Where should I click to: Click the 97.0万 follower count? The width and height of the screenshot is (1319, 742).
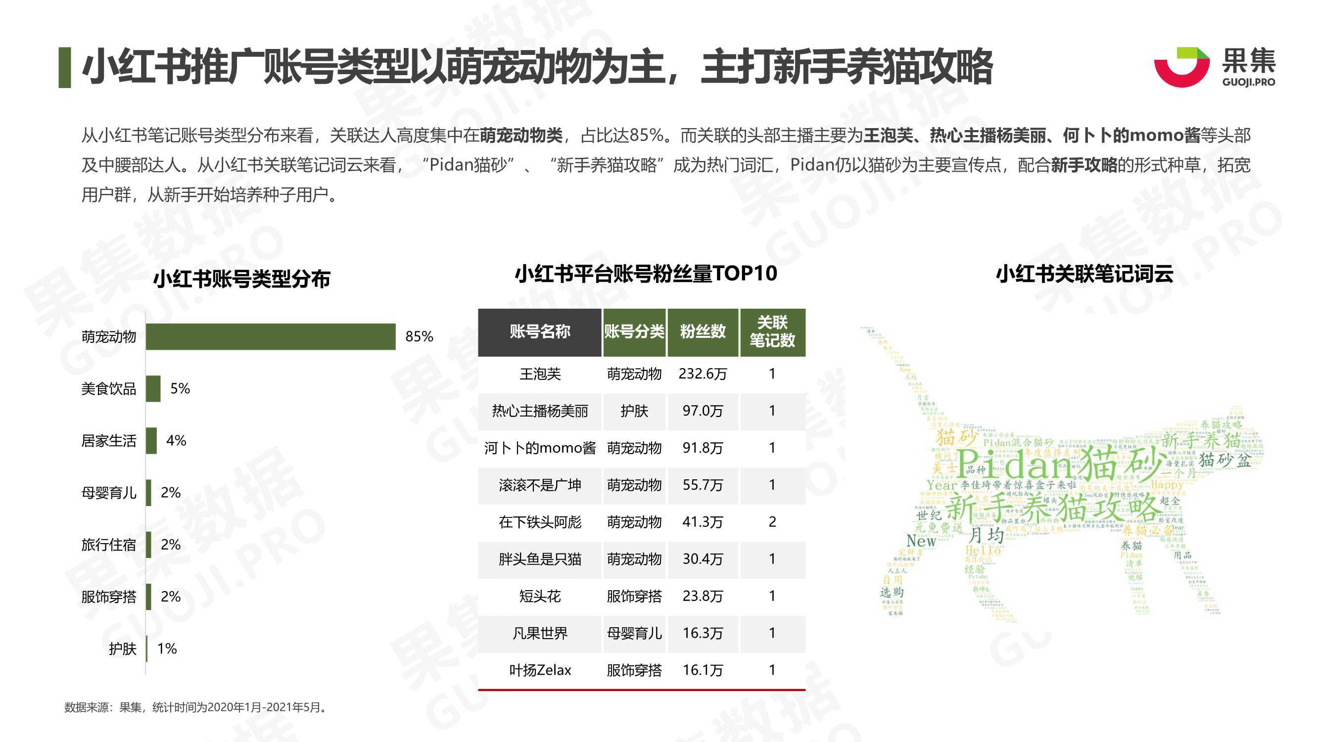tap(703, 411)
